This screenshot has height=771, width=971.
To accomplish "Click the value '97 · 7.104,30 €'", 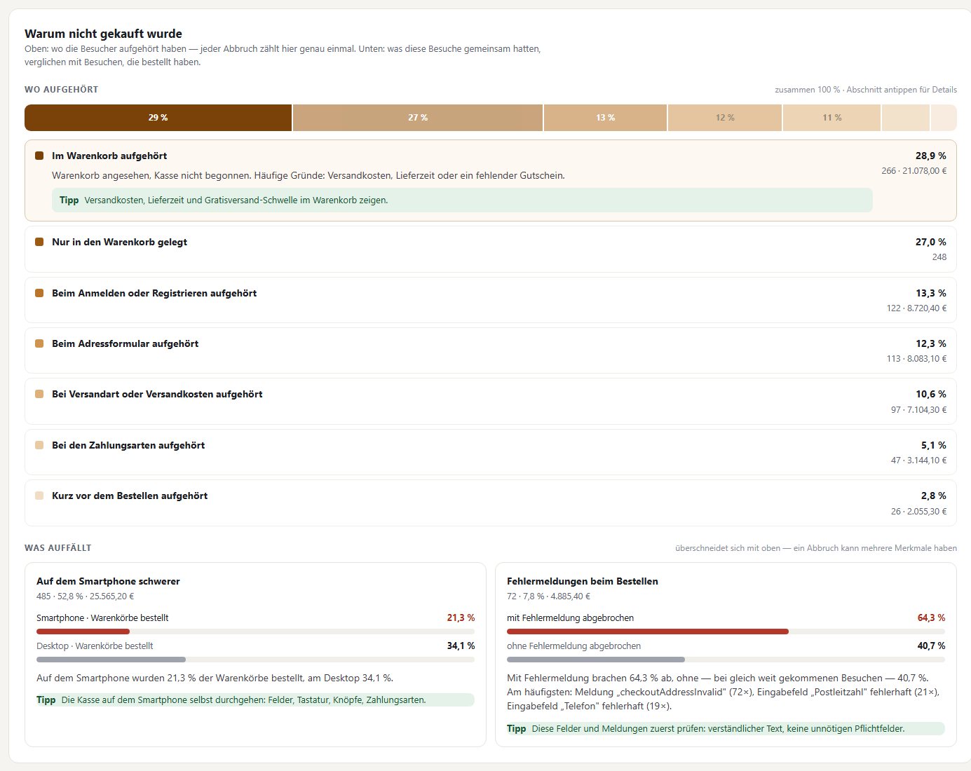I will coord(918,410).
